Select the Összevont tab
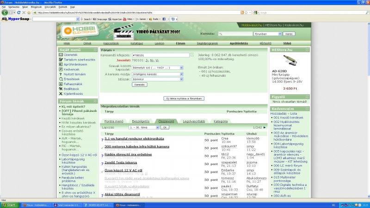 [x=166, y=121]
